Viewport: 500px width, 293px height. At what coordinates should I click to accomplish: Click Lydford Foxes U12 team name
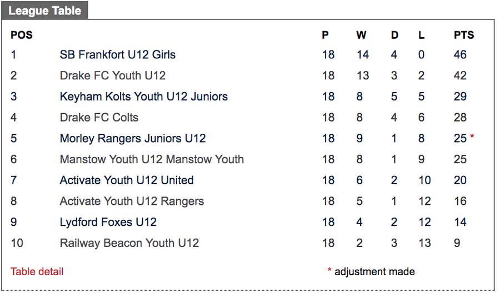click(x=108, y=222)
